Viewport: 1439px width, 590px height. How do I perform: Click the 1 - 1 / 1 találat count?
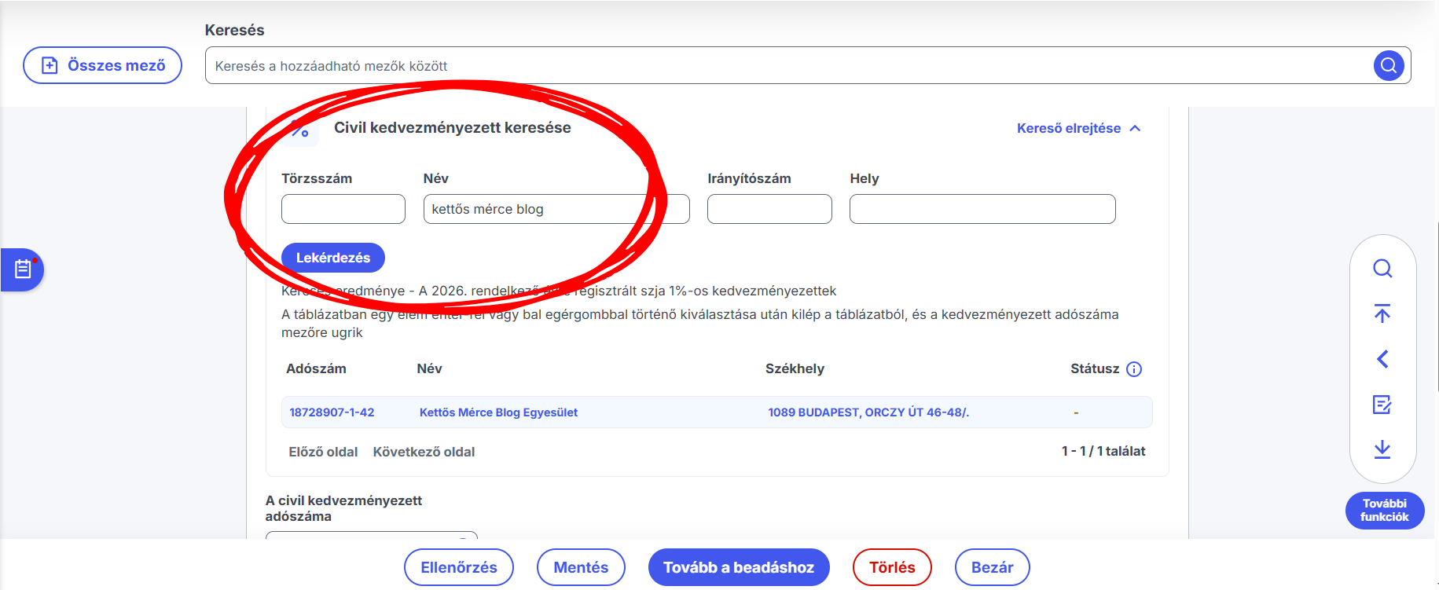[x=1103, y=451]
